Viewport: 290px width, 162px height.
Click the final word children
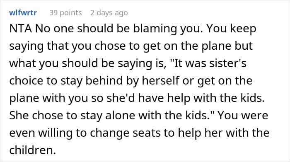pos(33,150)
